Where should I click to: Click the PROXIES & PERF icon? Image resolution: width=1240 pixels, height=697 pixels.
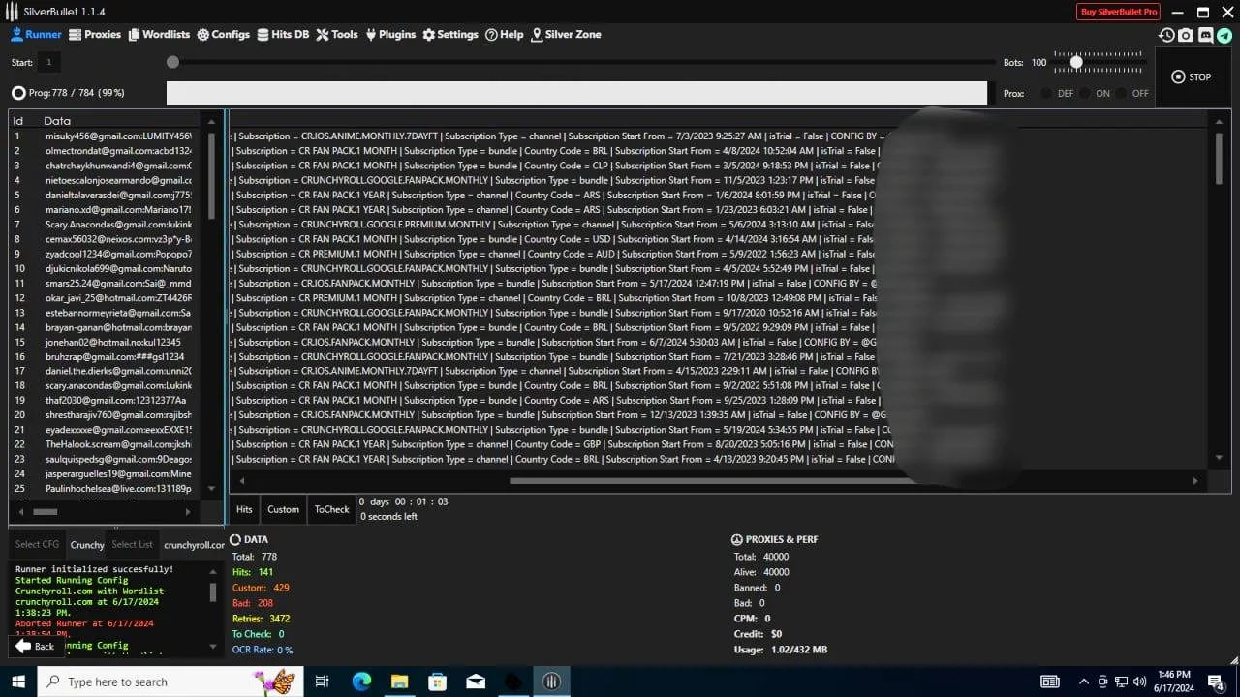pyautogui.click(x=736, y=539)
